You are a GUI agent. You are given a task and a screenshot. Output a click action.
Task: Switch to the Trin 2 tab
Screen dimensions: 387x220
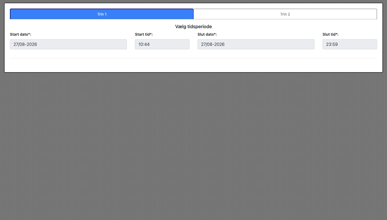[x=285, y=14]
